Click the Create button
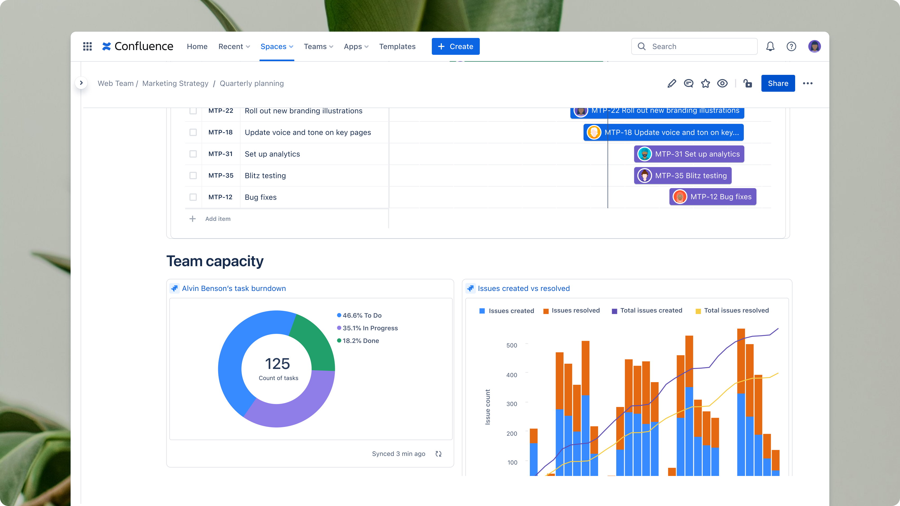 point(456,46)
